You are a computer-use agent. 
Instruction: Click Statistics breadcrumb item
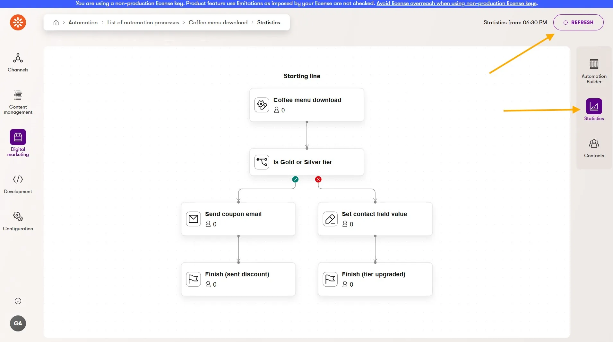(268, 22)
